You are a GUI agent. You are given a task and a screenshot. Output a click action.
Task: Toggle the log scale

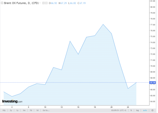pos(138,110)
